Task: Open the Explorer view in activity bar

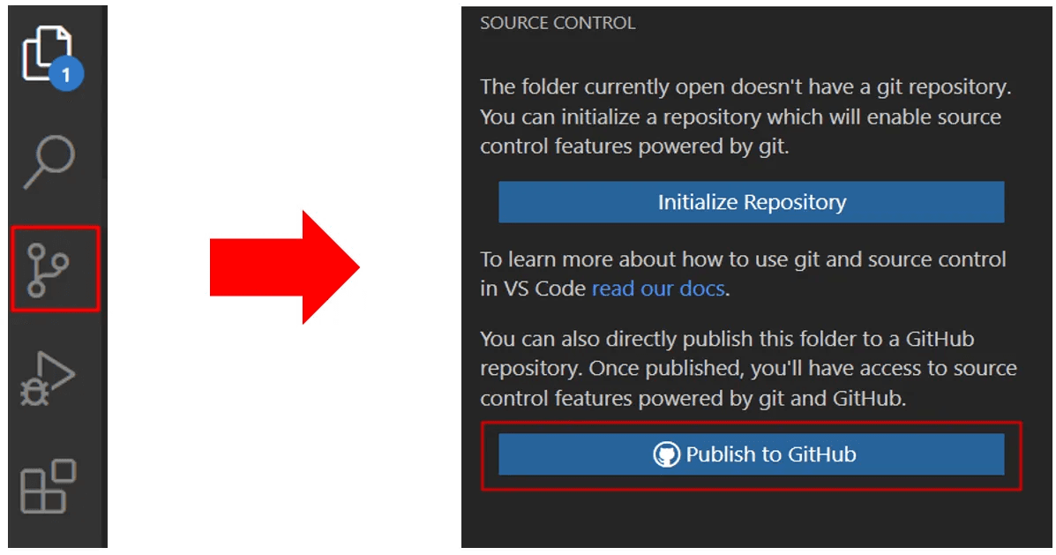Action: pyautogui.click(x=46, y=53)
